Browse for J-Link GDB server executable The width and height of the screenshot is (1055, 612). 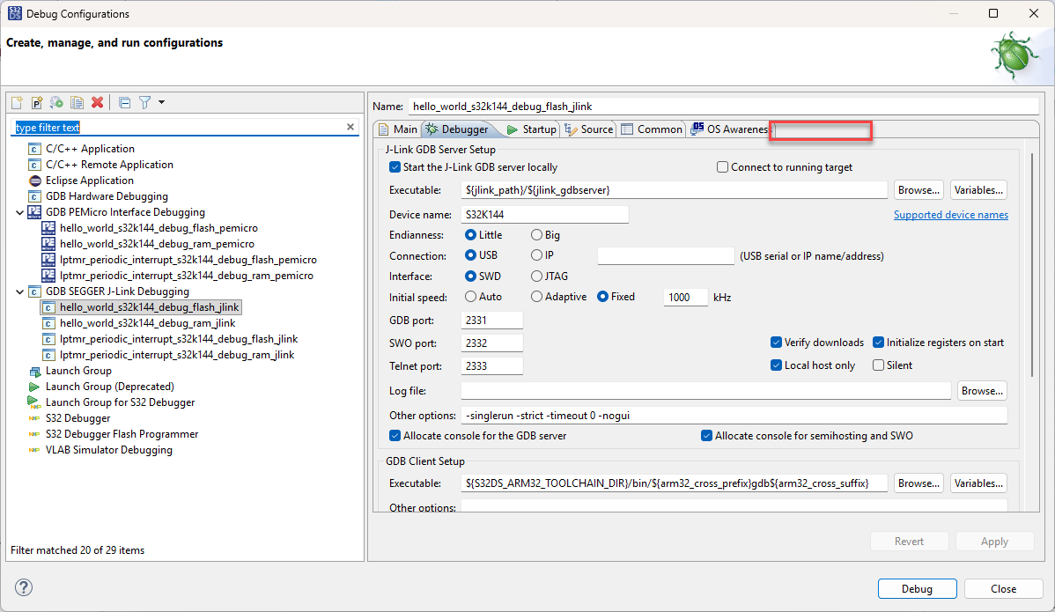(919, 190)
